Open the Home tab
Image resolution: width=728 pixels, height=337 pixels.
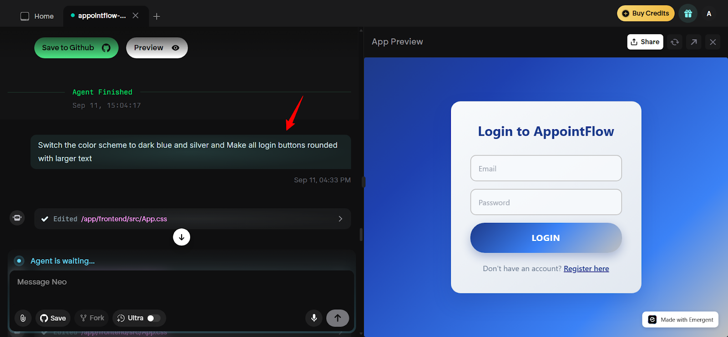coord(37,16)
